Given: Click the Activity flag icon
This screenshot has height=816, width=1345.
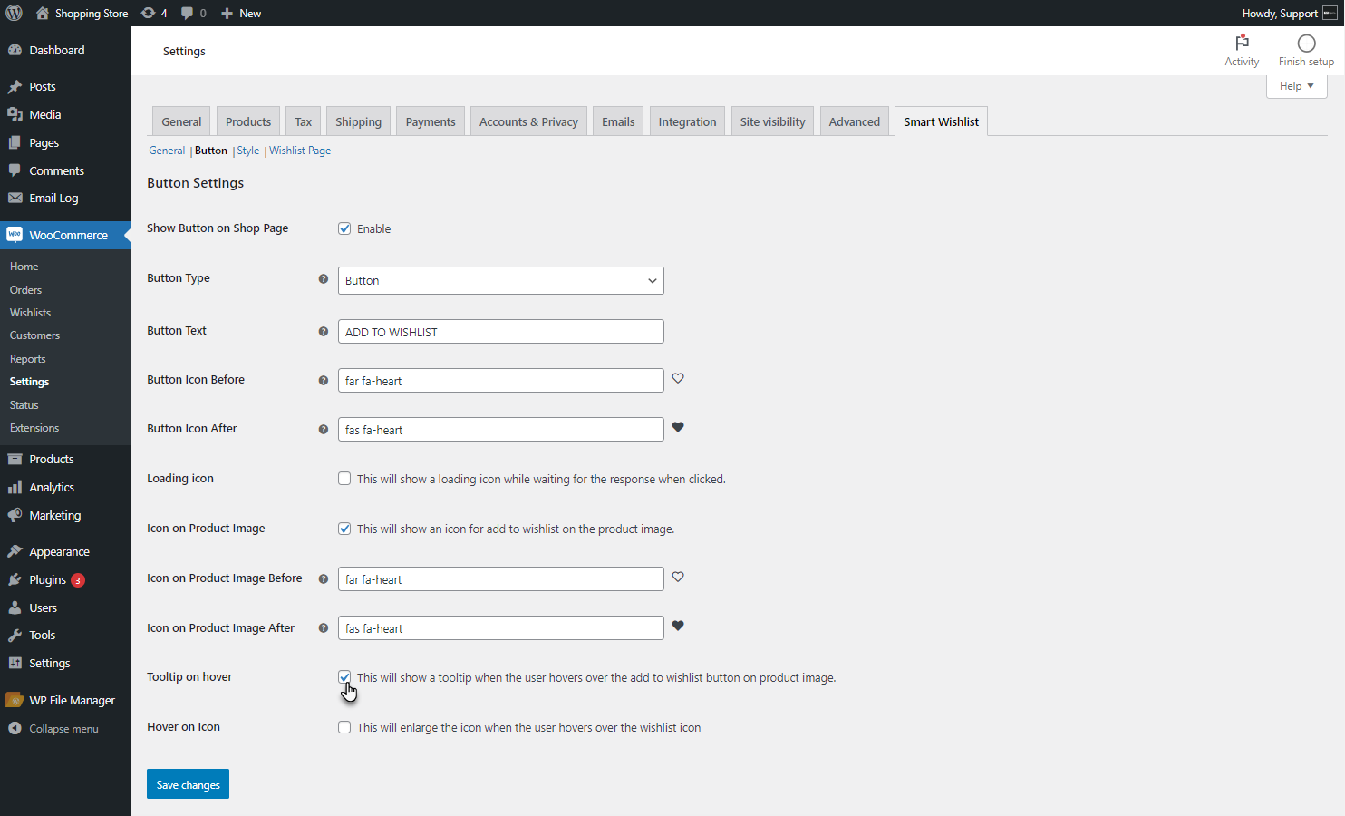Looking at the screenshot, I should (x=1242, y=43).
